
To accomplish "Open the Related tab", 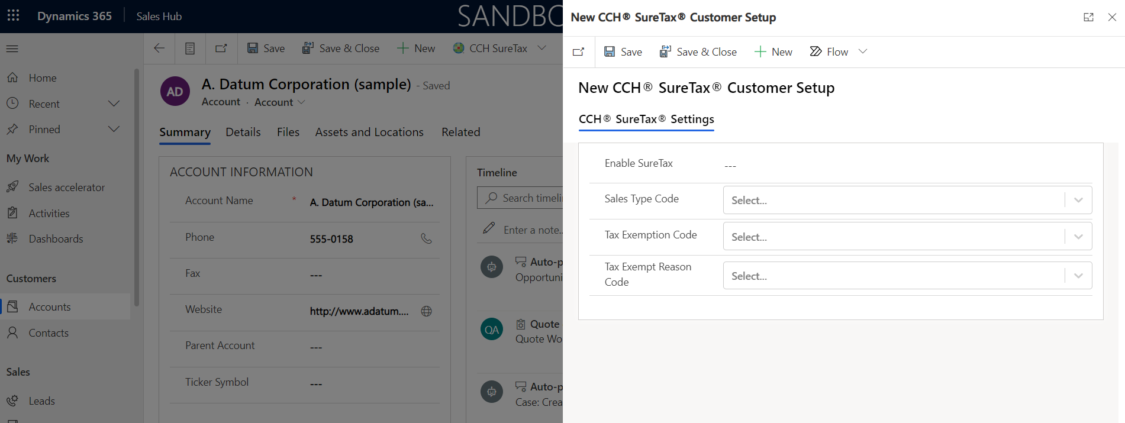I will [461, 133].
